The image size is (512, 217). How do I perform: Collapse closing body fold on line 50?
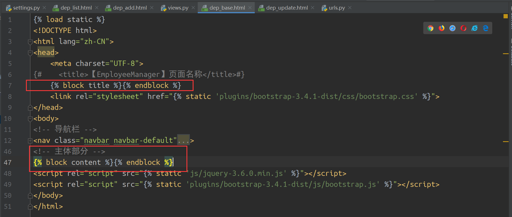pyautogui.click(x=30, y=196)
